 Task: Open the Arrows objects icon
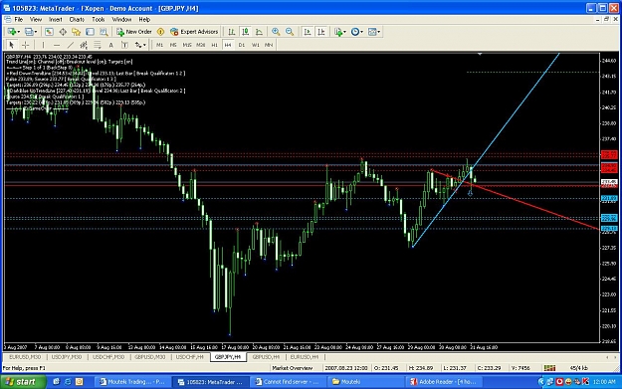point(138,45)
